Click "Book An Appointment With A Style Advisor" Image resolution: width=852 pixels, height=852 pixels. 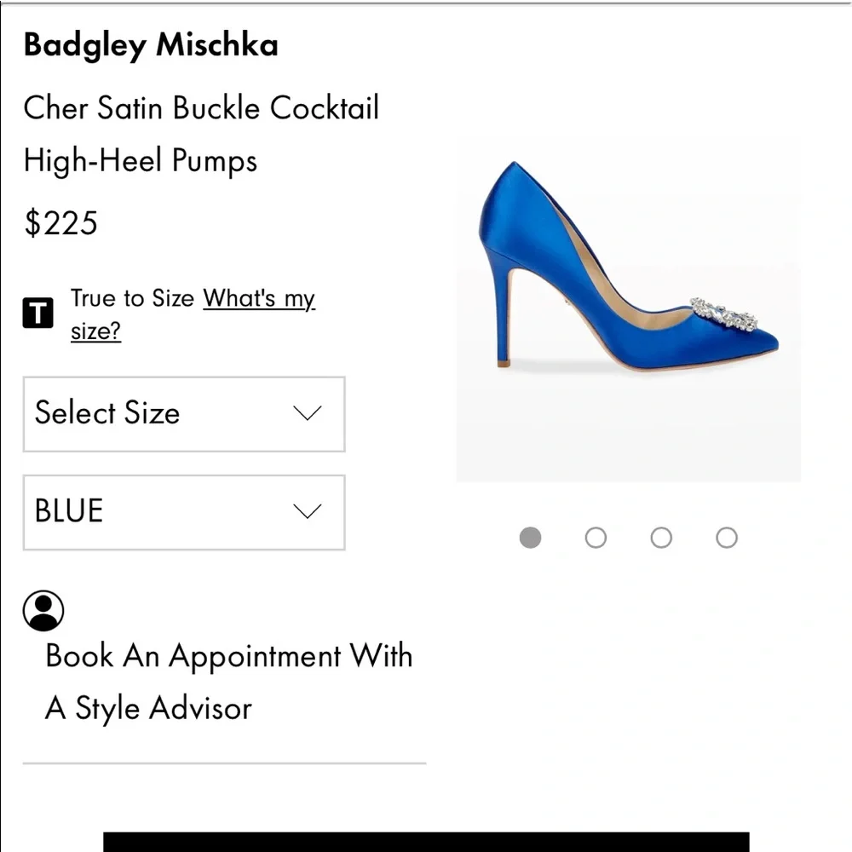(x=228, y=682)
